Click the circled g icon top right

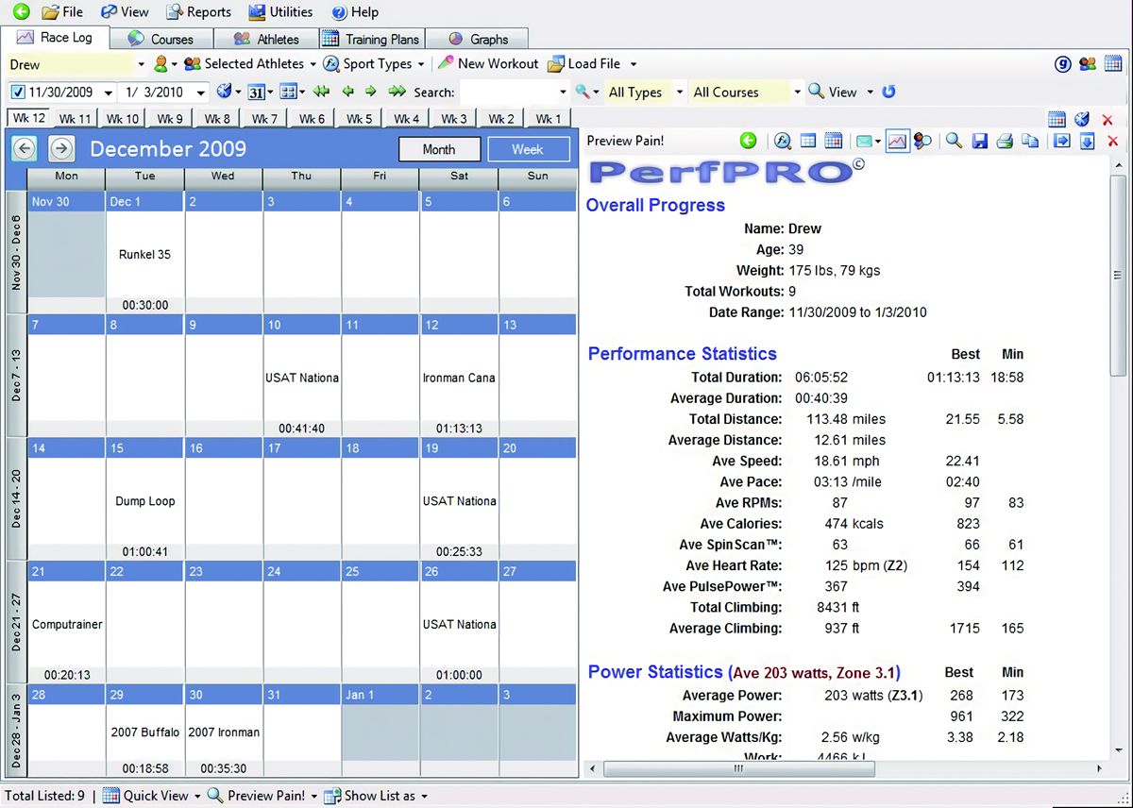coord(1063,64)
